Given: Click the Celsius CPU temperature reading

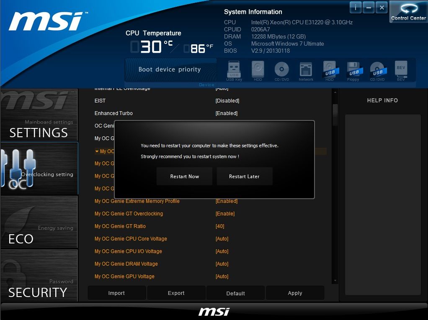Looking at the screenshot, I should tap(152, 46).
